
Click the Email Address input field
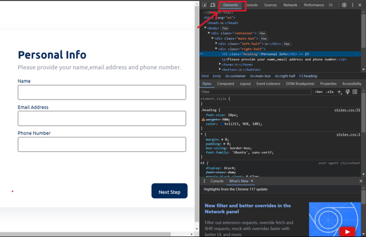pos(102,118)
